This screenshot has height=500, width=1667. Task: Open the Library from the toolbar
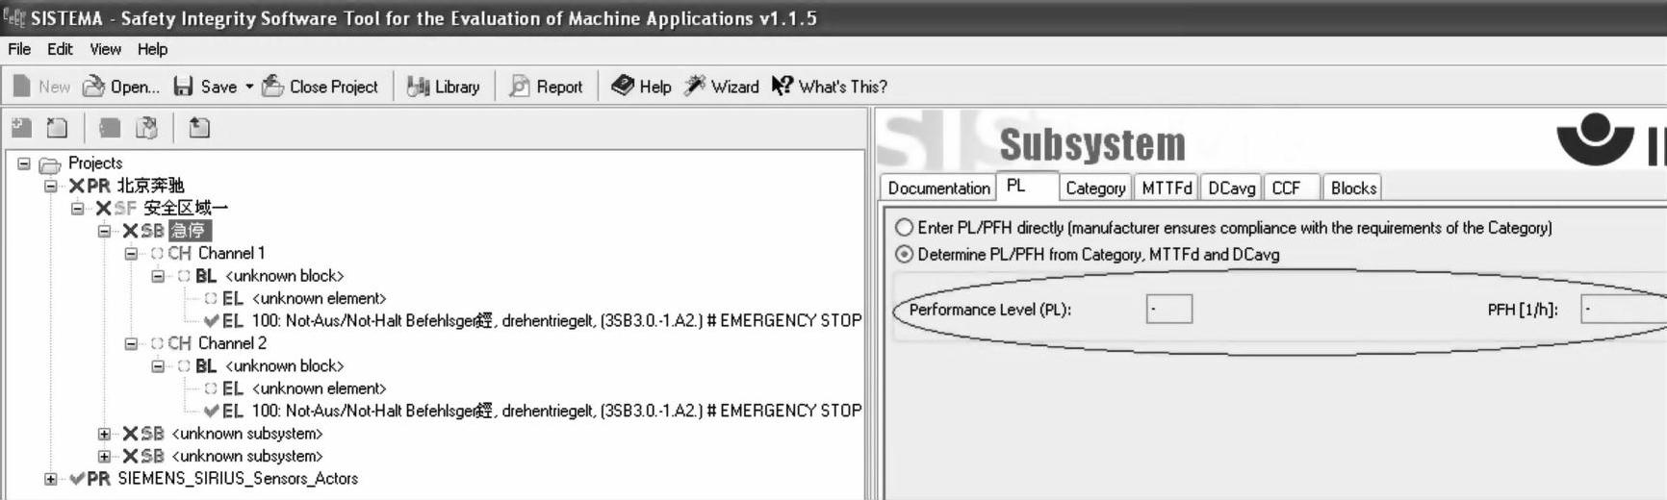tap(443, 87)
